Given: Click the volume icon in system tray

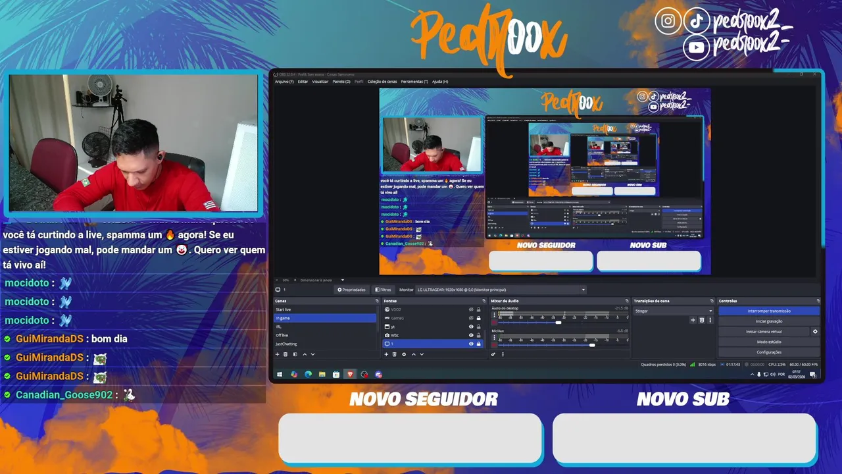Looking at the screenshot, I should [773, 375].
